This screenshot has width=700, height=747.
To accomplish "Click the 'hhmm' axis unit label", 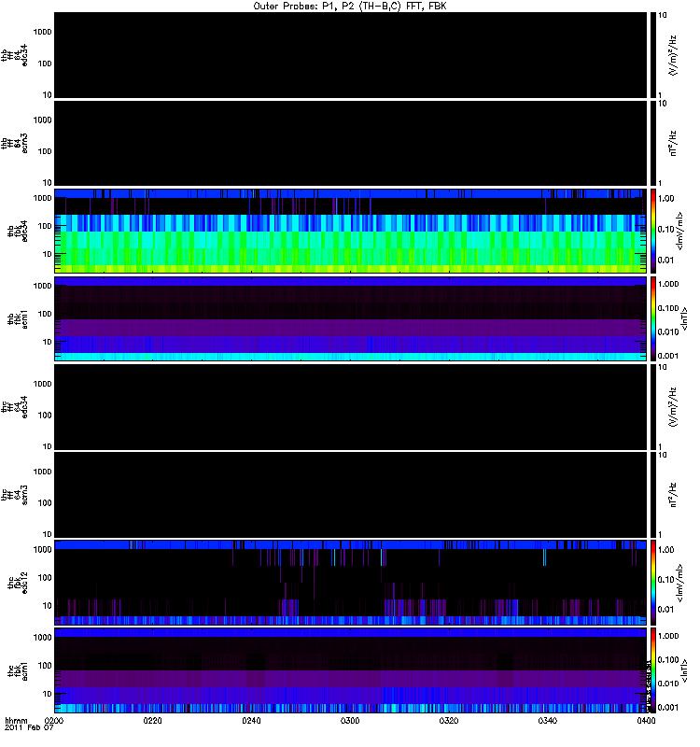I will click(16, 720).
